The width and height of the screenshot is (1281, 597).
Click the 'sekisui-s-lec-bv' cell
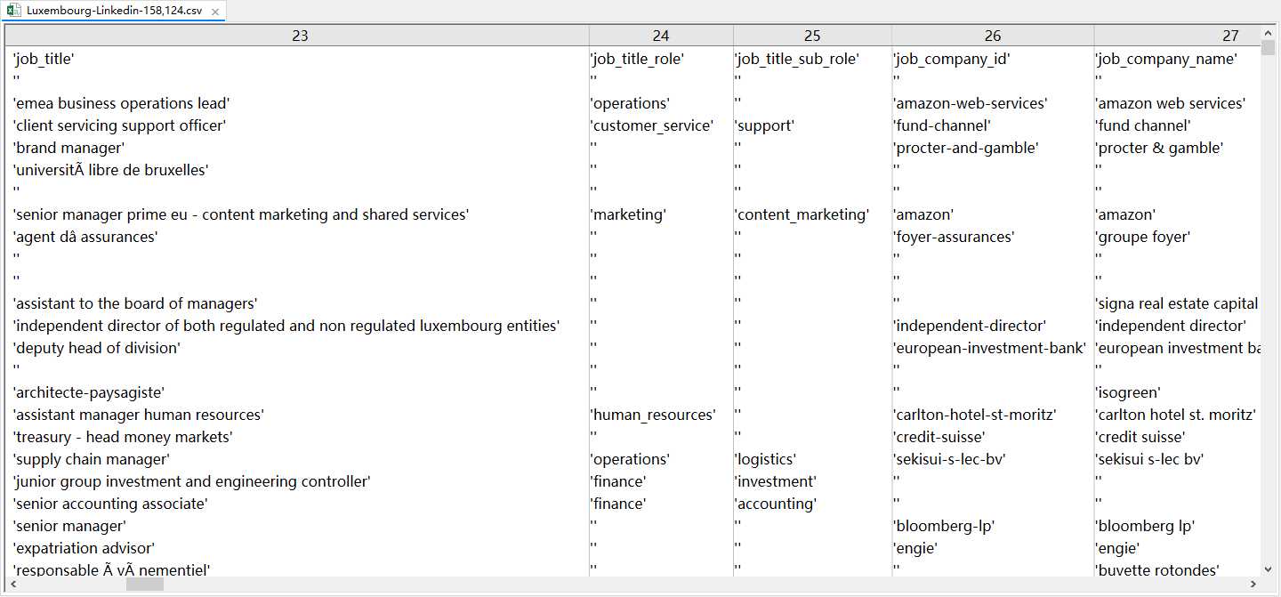[993, 459]
